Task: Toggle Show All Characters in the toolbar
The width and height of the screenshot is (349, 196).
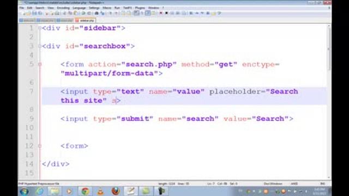Action: (142, 13)
